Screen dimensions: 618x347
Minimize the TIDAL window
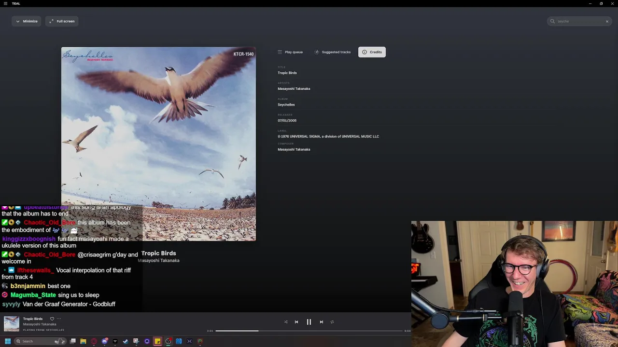590,3
